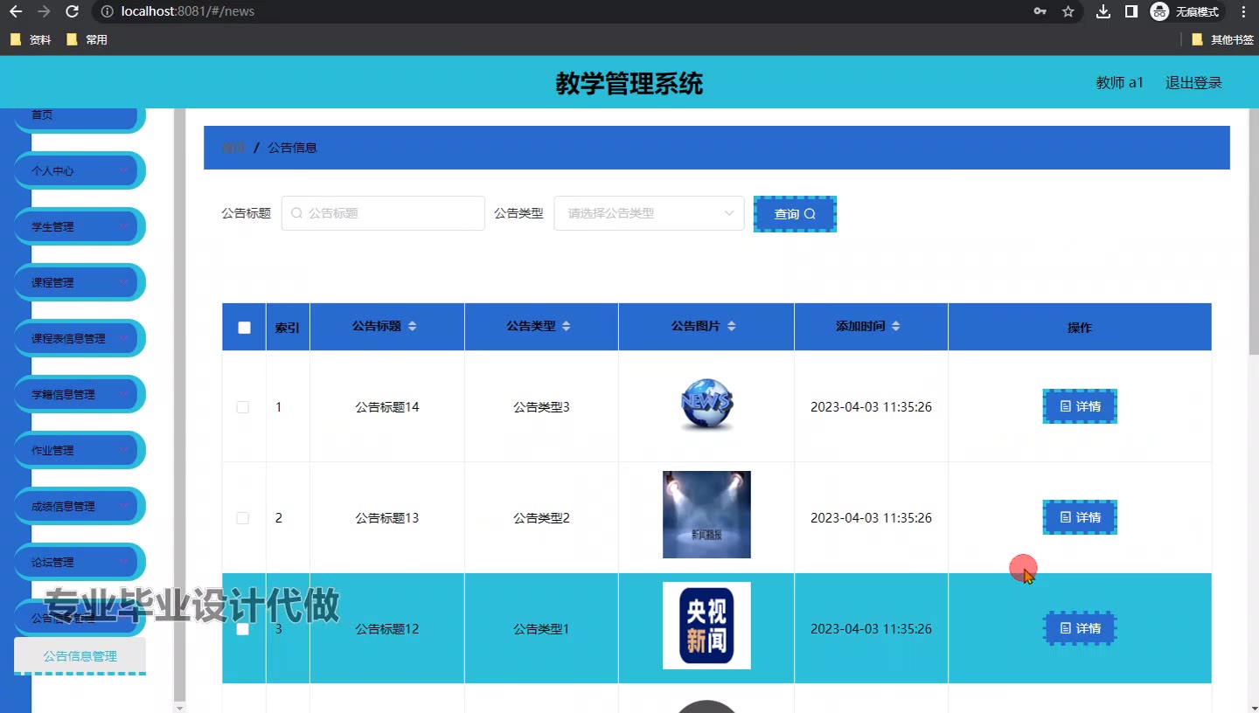Click the 公告标题12 cell
1259x713 pixels.
coord(387,629)
